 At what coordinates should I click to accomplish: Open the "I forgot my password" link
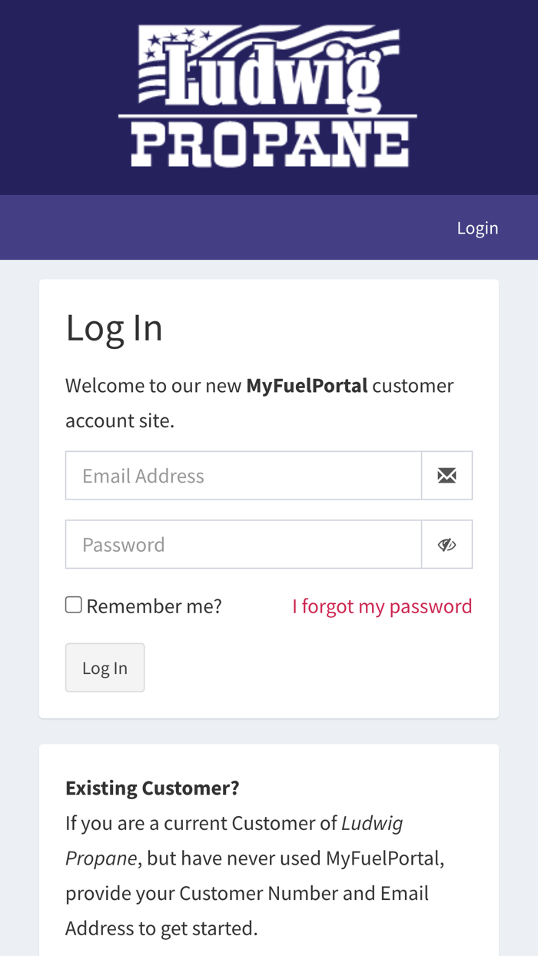pos(382,606)
